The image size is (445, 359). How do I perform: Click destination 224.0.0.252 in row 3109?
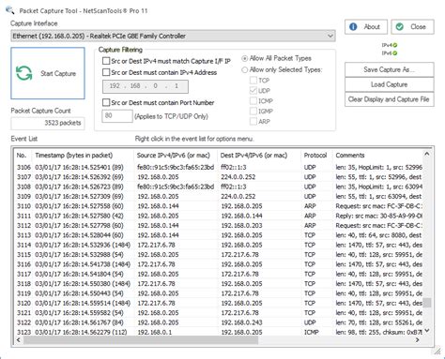tap(238, 196)
